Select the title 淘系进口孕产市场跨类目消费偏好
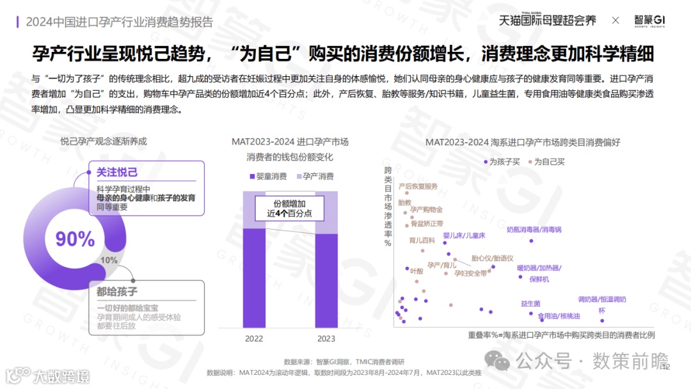The width and height of the screenshot is (691, 389). [x=555, y=142]
